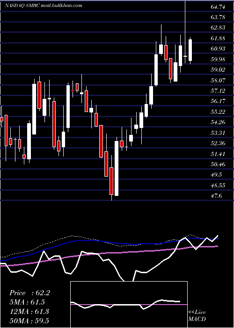The width and height of the screenshot is (234, 328).
Task: Click the 56.17 price axis label
Action: tap(218, 101)
